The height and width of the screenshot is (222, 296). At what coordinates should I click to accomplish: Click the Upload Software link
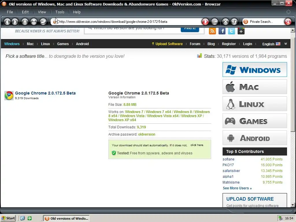[x=167, y=44]
